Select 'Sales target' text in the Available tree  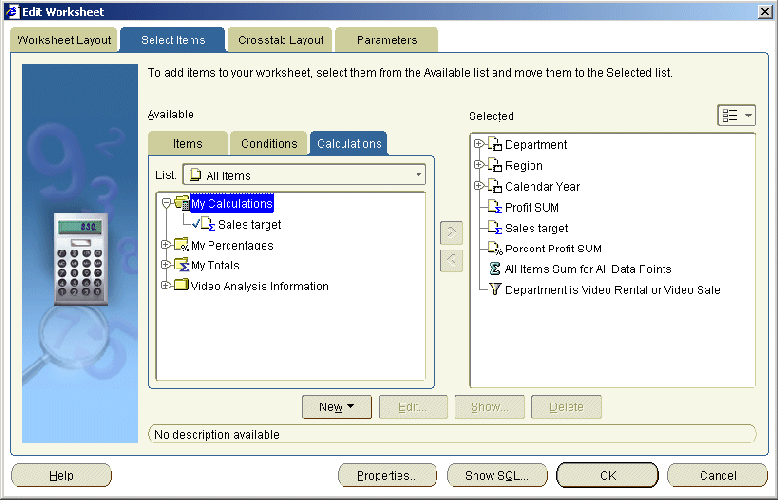pos(249,225)
